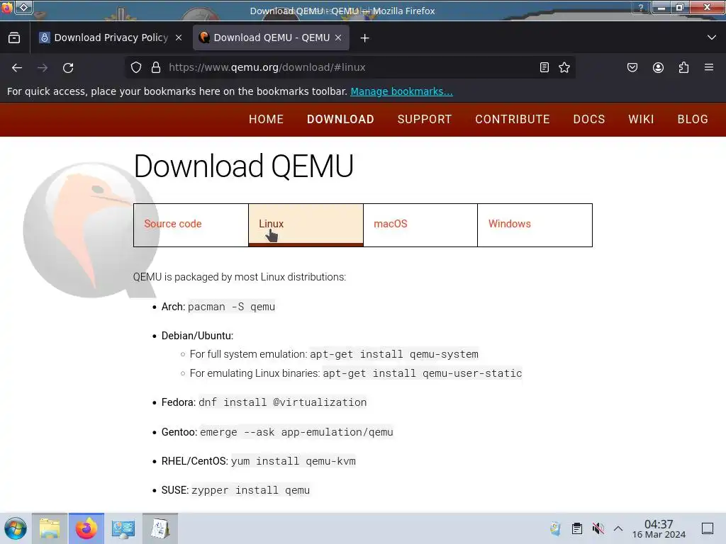Click show desktop button in taskbar
This screenshot has height=544, width=726.
(708, 528)
